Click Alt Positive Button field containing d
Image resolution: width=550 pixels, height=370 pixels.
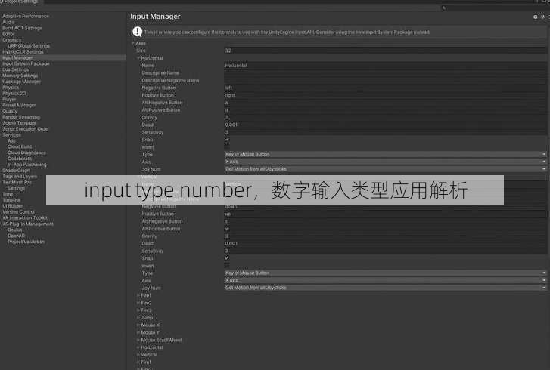pyautogui.click(x=386, y=110)
